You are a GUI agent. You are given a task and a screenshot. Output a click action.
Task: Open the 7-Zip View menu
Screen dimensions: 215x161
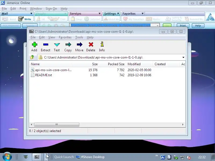click(x=52, y=37)
